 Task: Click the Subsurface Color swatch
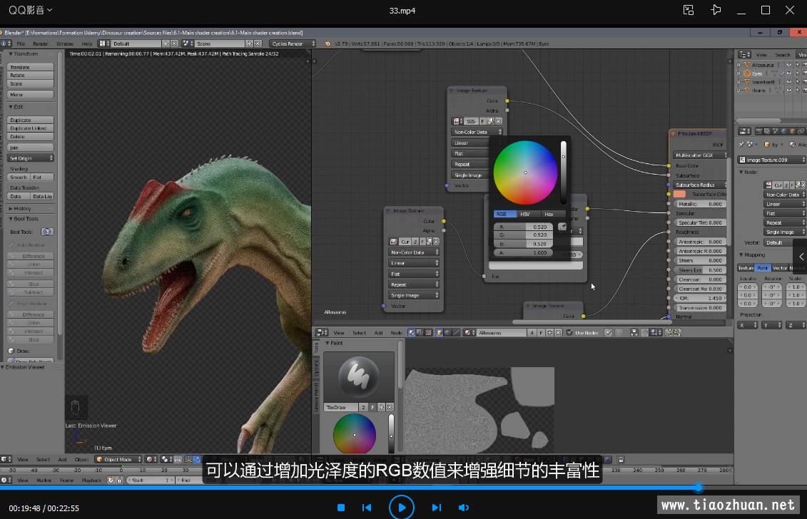tap(679, 194)
